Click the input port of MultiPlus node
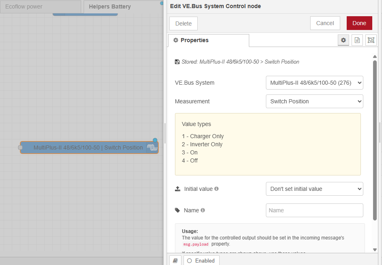382x265 pixels. coord(20,147)
